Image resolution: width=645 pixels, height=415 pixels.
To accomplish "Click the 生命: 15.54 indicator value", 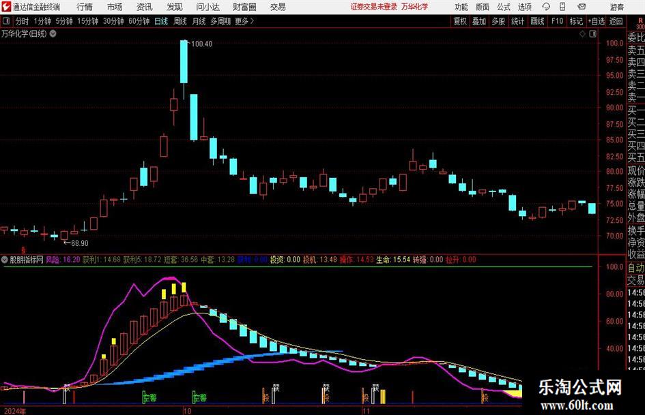I will 393,260.
